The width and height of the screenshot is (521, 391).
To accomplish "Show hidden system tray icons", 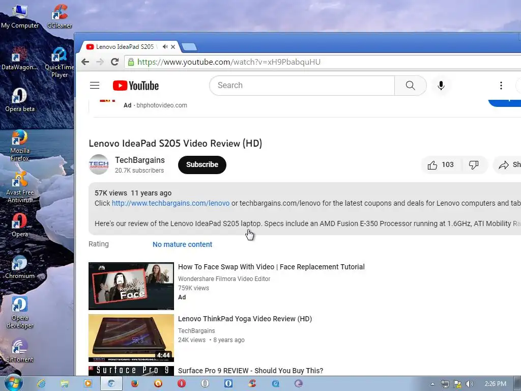I will click(432, 384).
